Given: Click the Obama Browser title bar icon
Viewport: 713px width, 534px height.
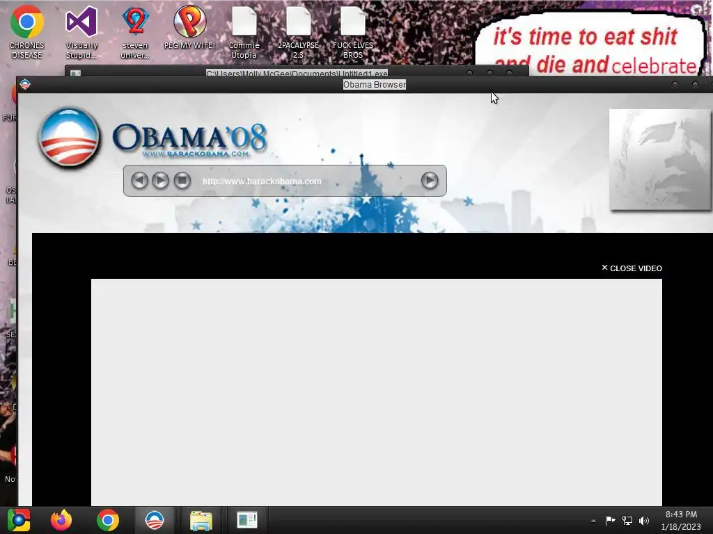Looking at the screenshot, I should point(25,84).
